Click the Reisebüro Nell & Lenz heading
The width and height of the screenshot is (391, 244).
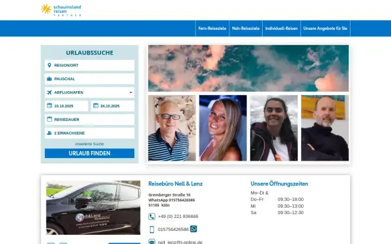tap(175, 183)
